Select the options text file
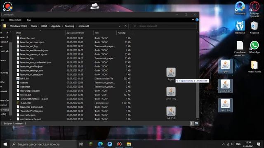The image size is (264, 148). click(x=73, y=83)
